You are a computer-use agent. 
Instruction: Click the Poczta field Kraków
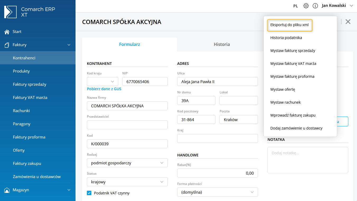[x=239, y=119]
